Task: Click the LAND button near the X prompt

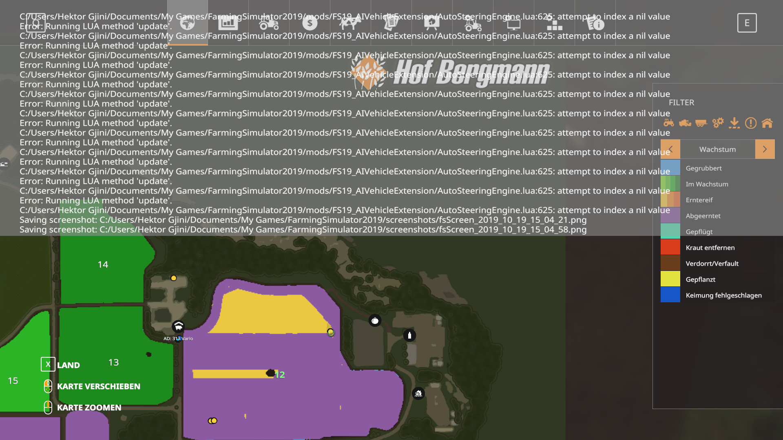Action: (69, 365)
